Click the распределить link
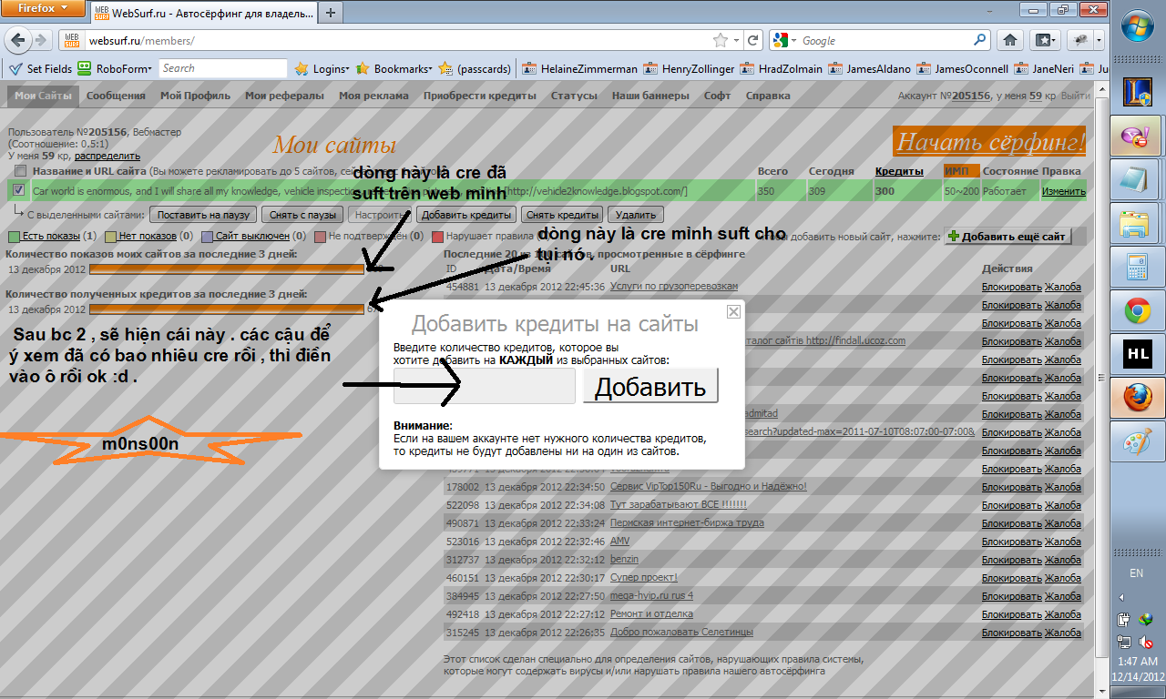The image size is (1166, 699). [107, 156]
